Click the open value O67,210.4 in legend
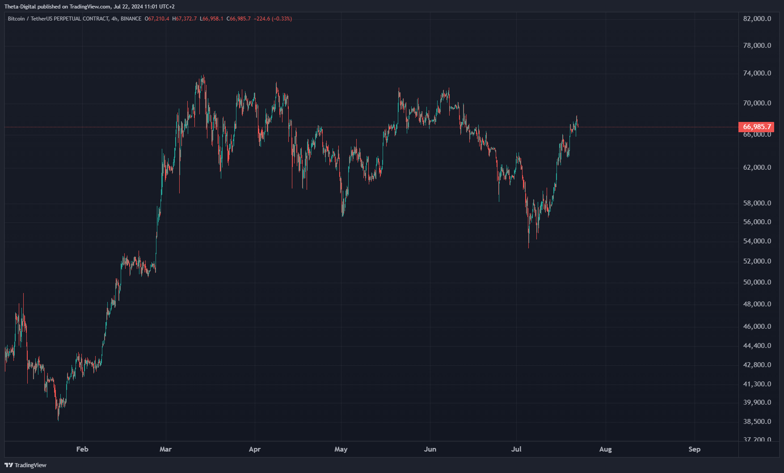 pyautogui.click(x=157, y=19)
